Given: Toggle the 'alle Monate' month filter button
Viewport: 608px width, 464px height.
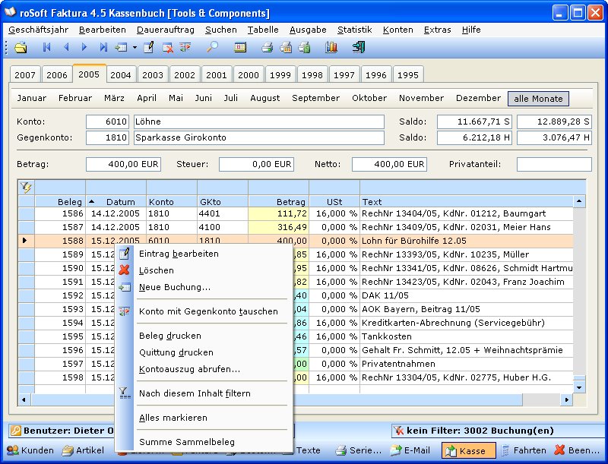Looking at the screenshot, I should (x=538, y=99).
